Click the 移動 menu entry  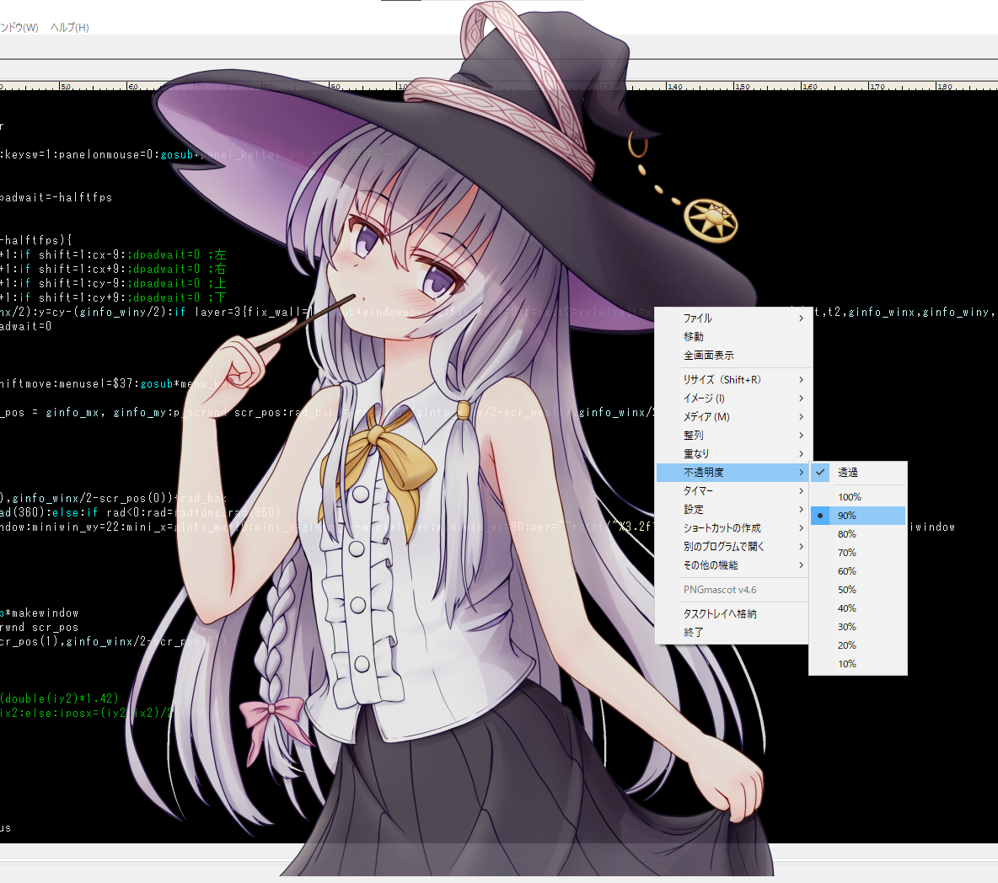pyautogui.click(x=733, y=336)
